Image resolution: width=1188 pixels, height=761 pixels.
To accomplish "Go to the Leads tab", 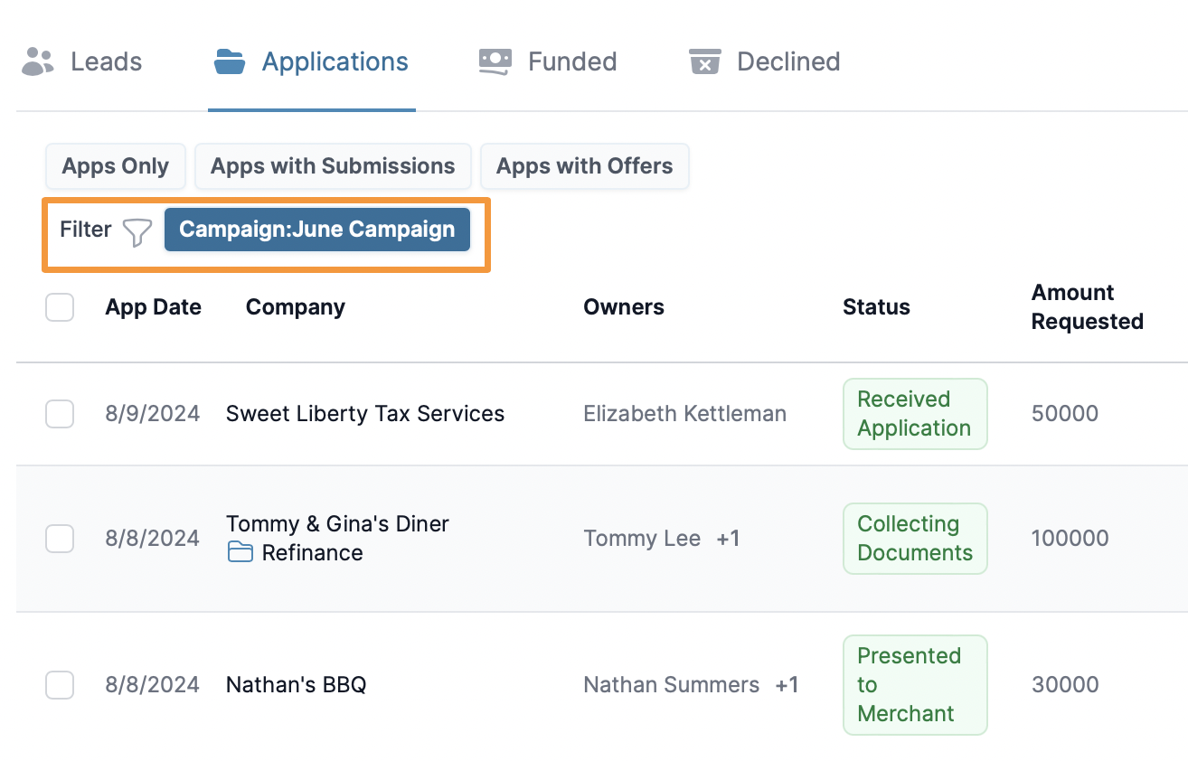I will point(106,61).
